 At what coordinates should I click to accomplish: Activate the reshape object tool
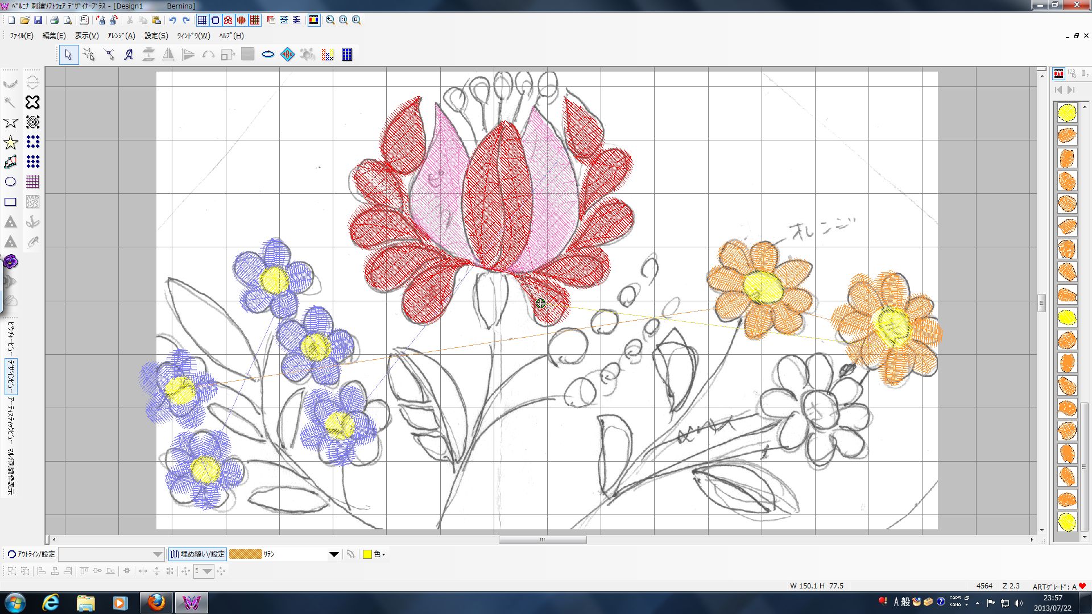tap(109, 55)
